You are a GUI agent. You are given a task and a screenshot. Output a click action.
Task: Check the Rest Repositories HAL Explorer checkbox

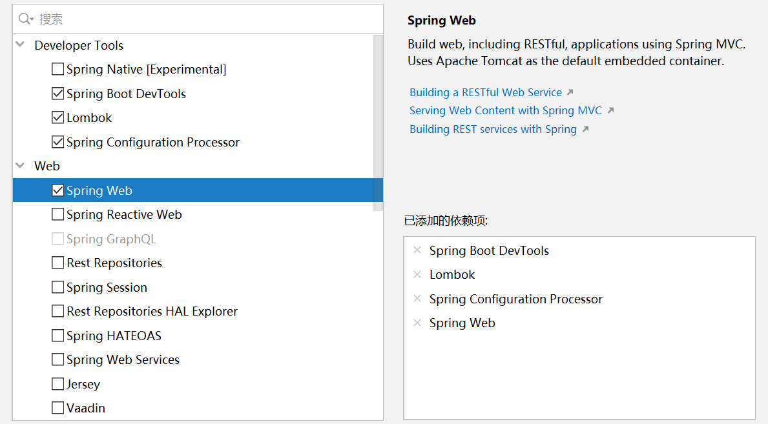(57, 311)
